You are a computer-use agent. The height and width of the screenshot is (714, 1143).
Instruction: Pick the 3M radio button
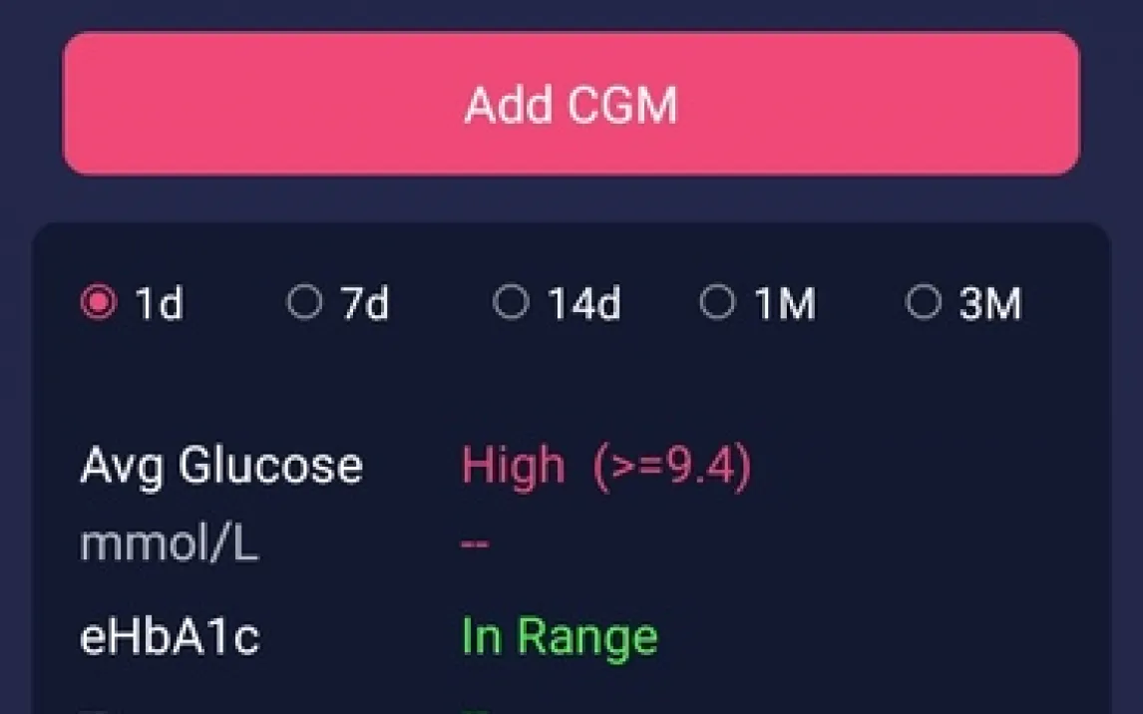click(x=923, y=302)
